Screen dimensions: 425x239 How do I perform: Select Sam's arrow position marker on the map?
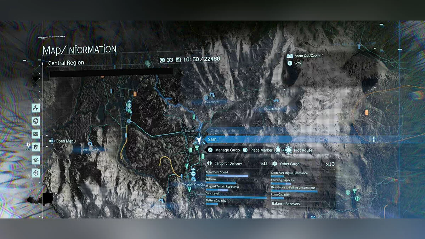(x=199, y=140)
